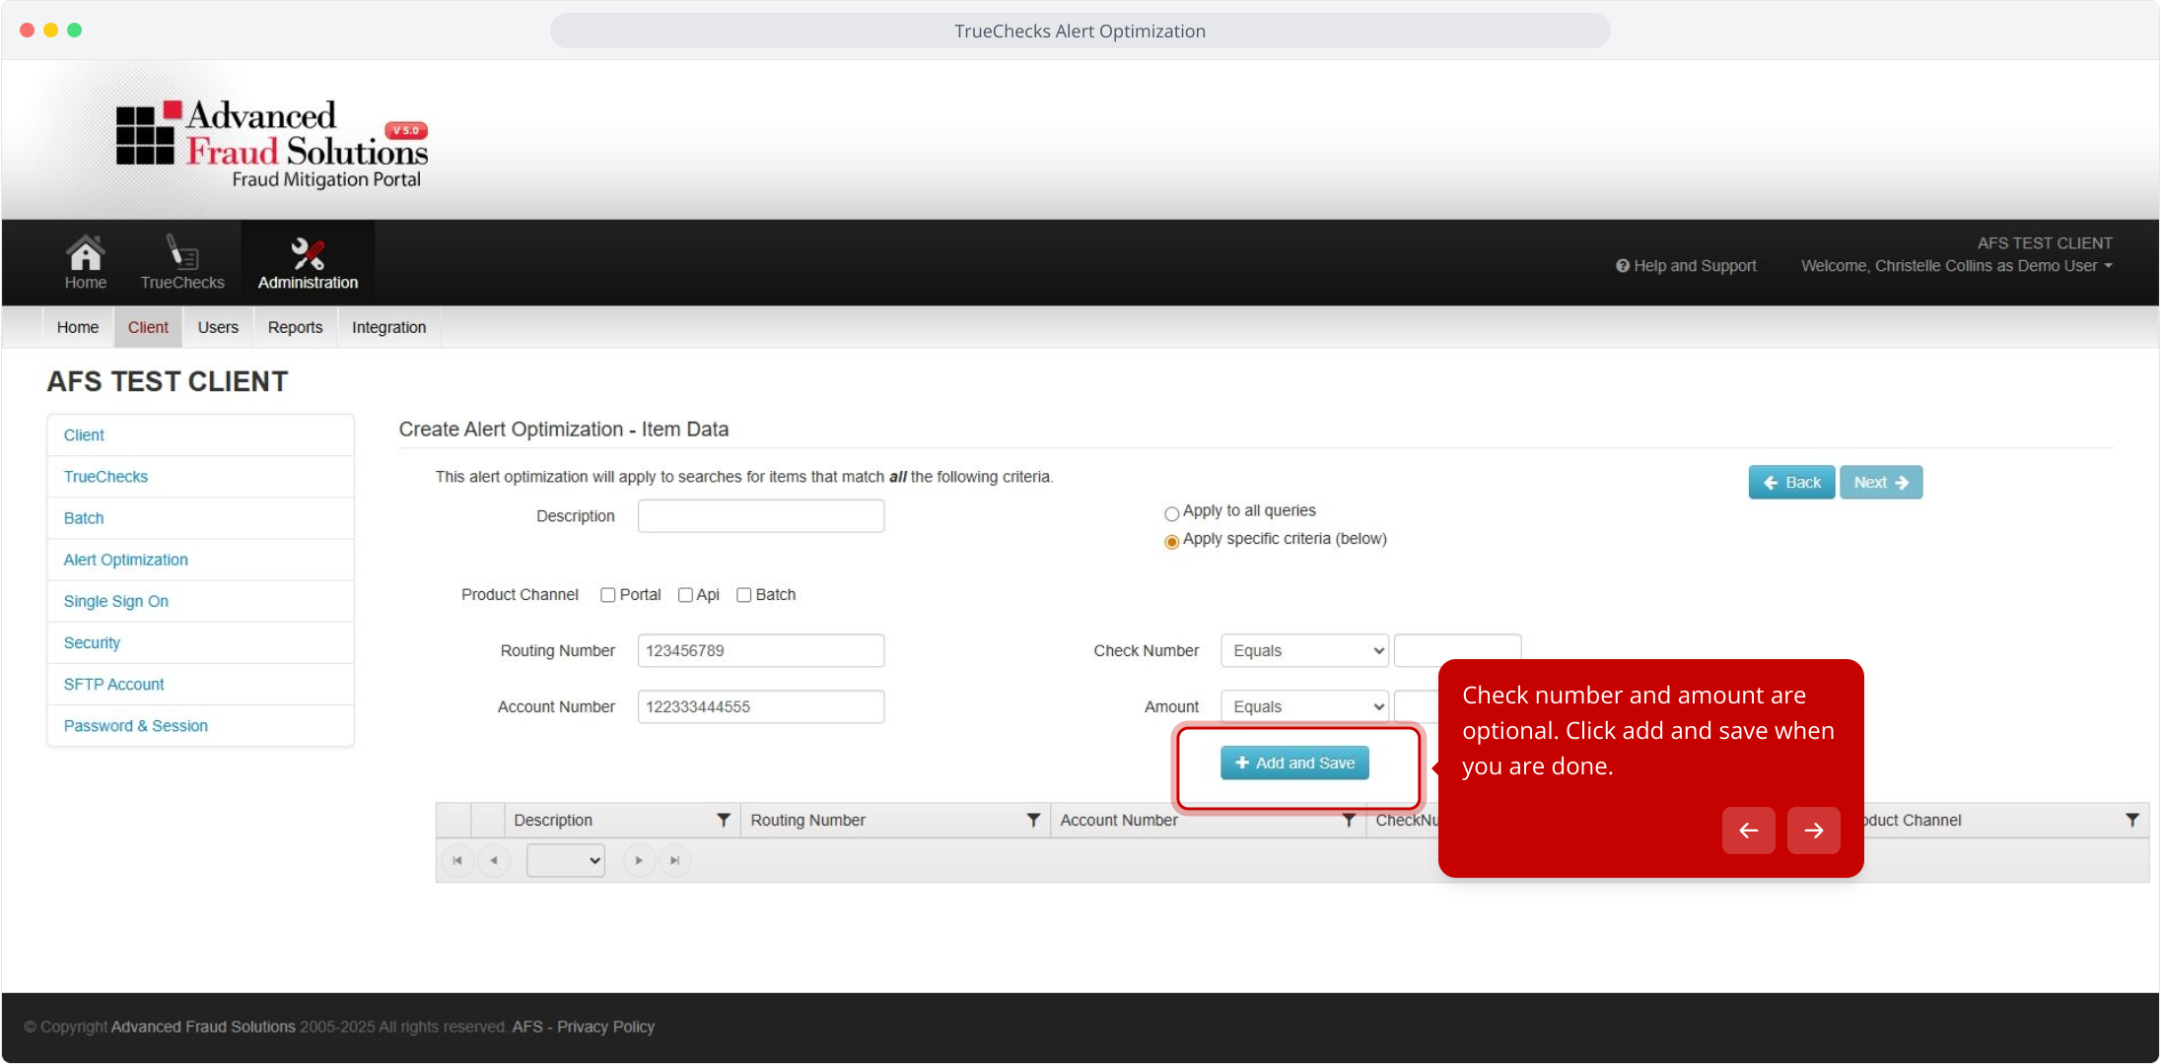
Task: Open Amount Equals dropdown
Action: click(1304, 707)
